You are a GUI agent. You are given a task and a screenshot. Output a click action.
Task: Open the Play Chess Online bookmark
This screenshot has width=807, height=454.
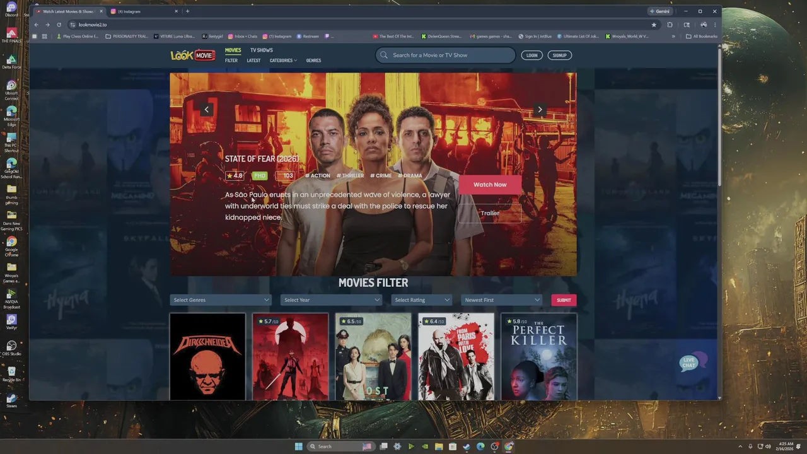(x=77, y=36)
